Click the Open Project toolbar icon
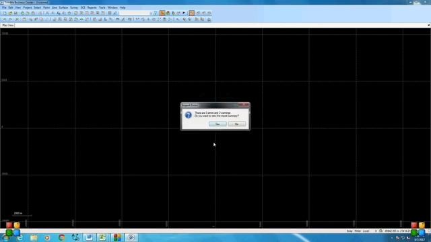The width and height of the screenshot is (431, 242). tap(10, 13)
